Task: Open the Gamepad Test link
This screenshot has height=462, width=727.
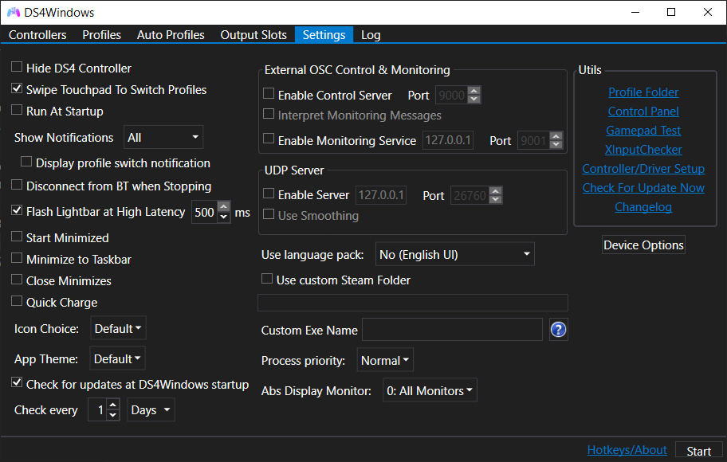Action: click(643, 131)
